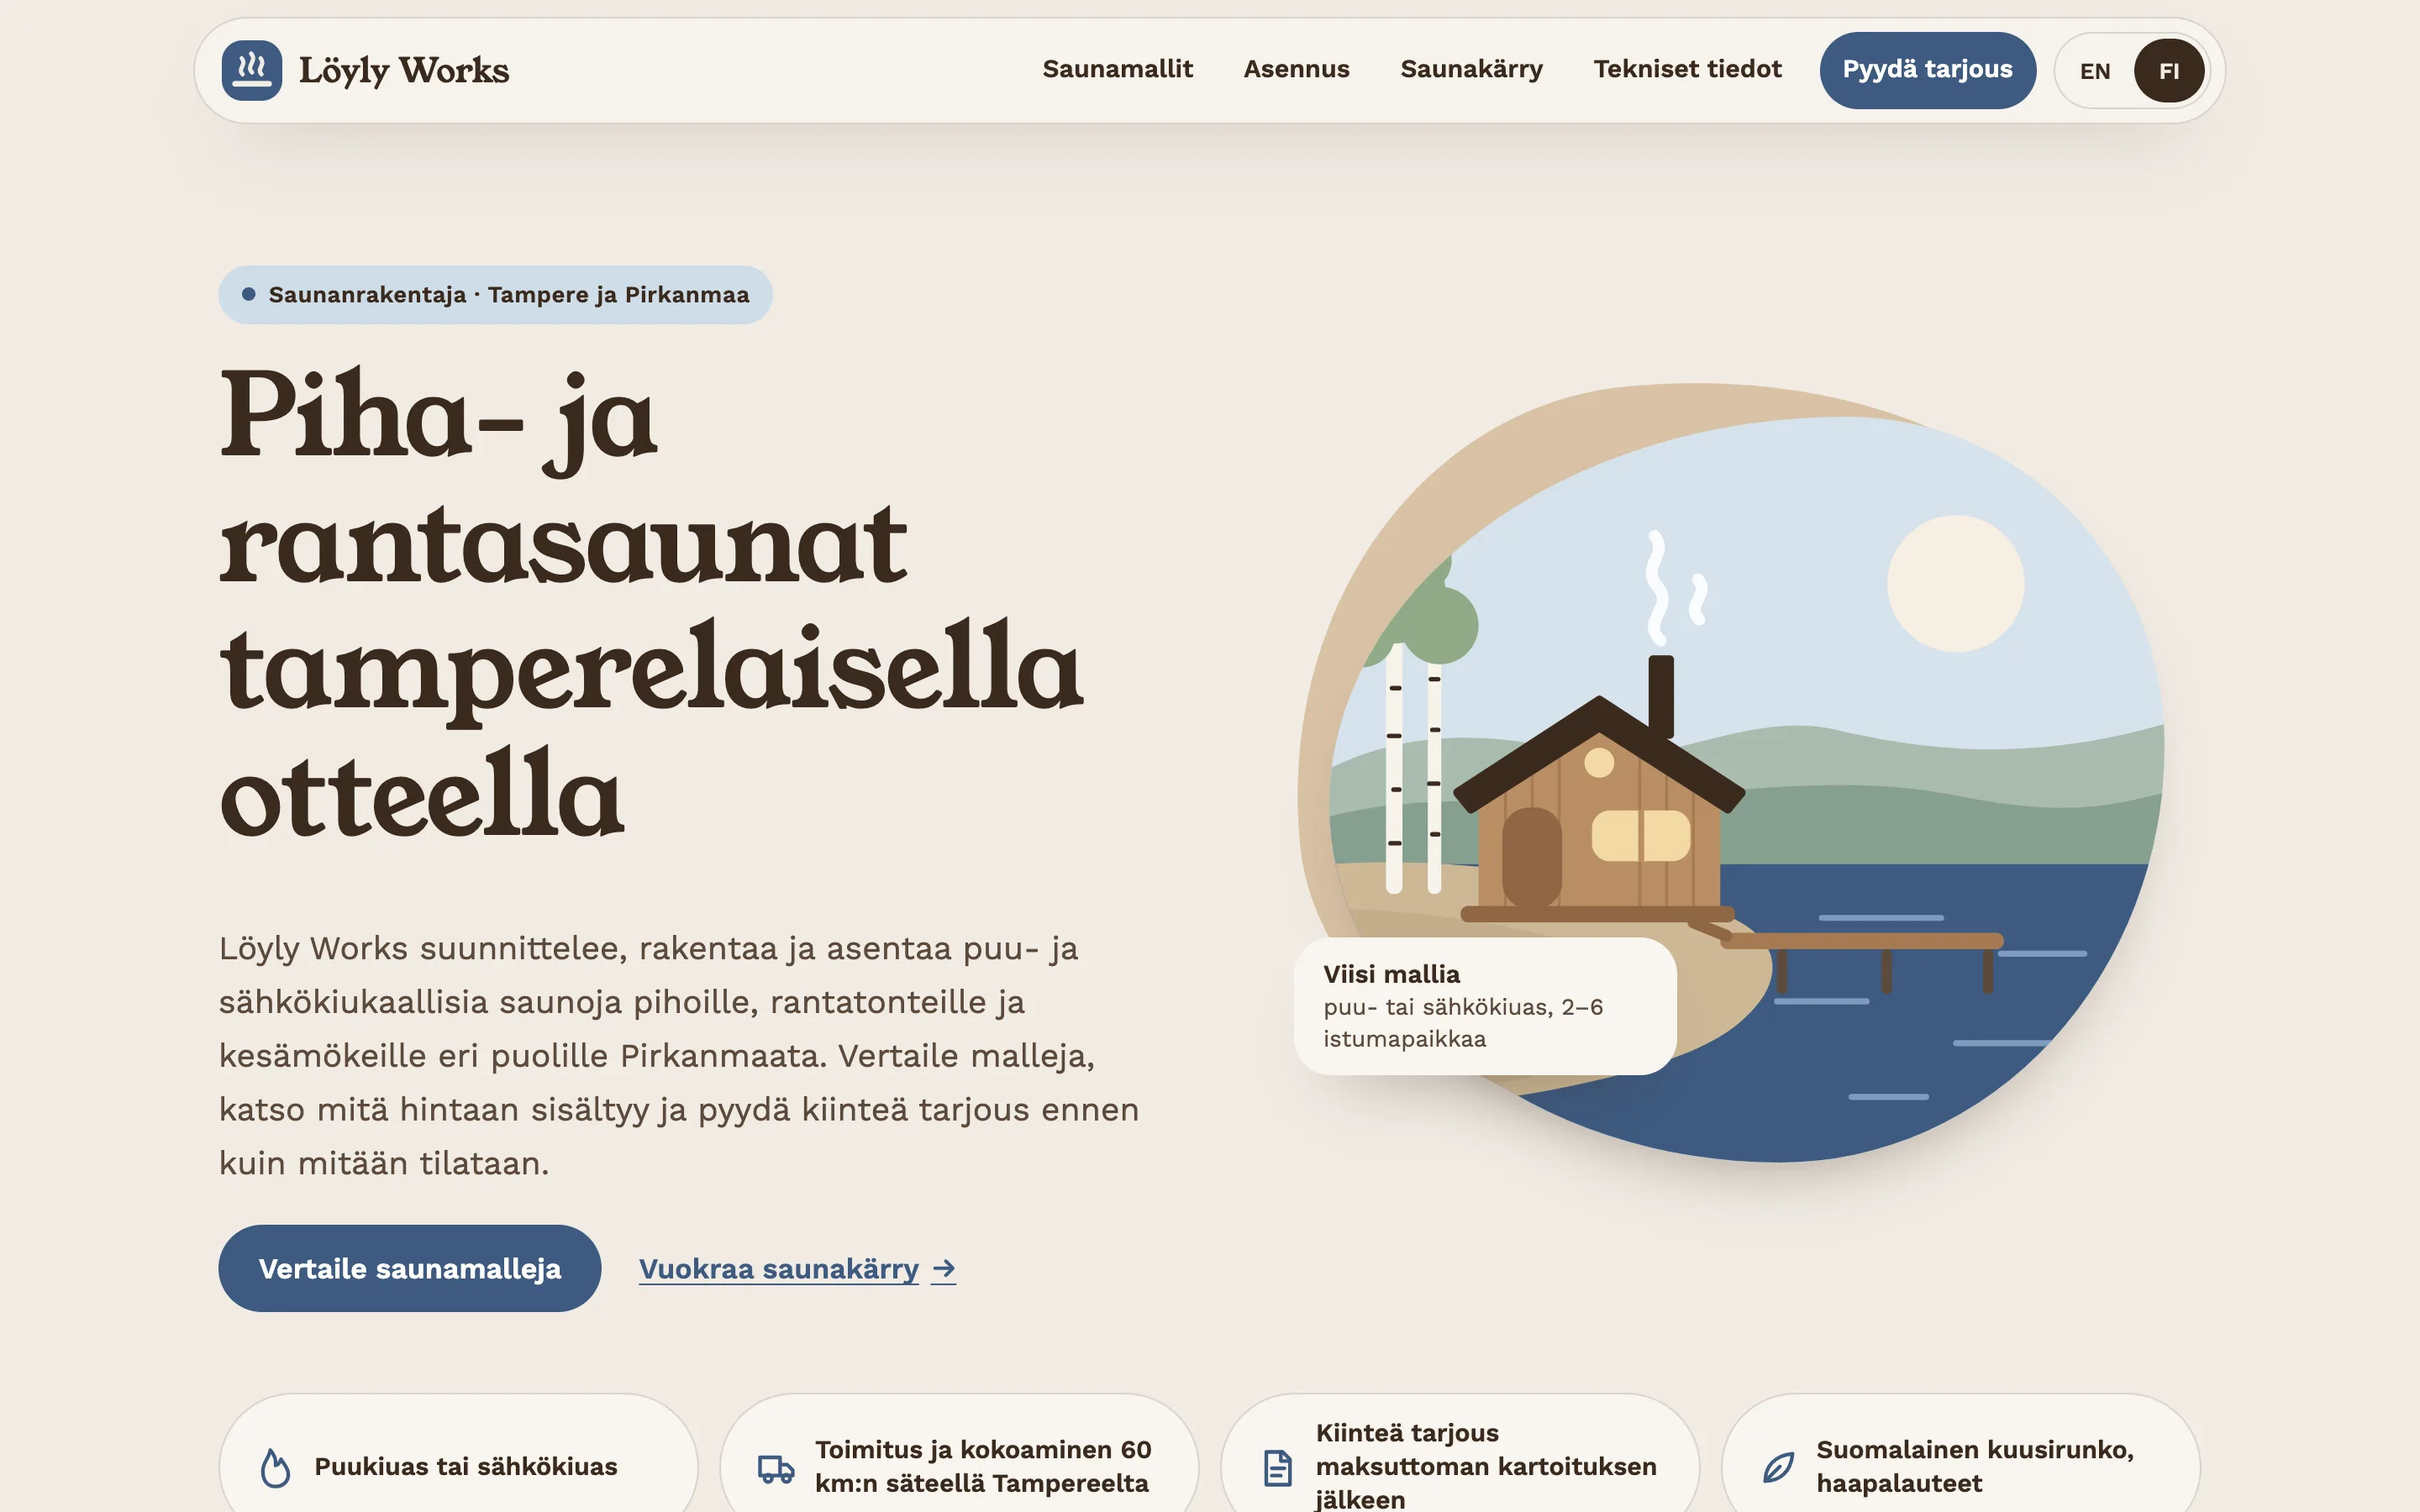Click the leaf icon beside Suomalainen kuusirunko
This screenshot has width=2420, height=1512.
point(1777,1467)
